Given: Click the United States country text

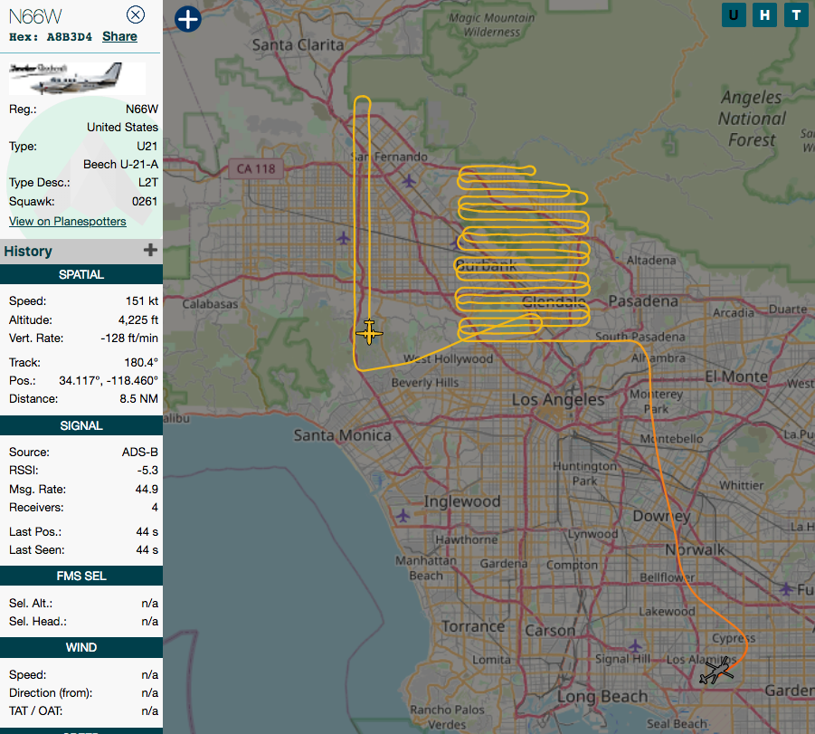Looking at the screenshot, I should coord(122,128).
